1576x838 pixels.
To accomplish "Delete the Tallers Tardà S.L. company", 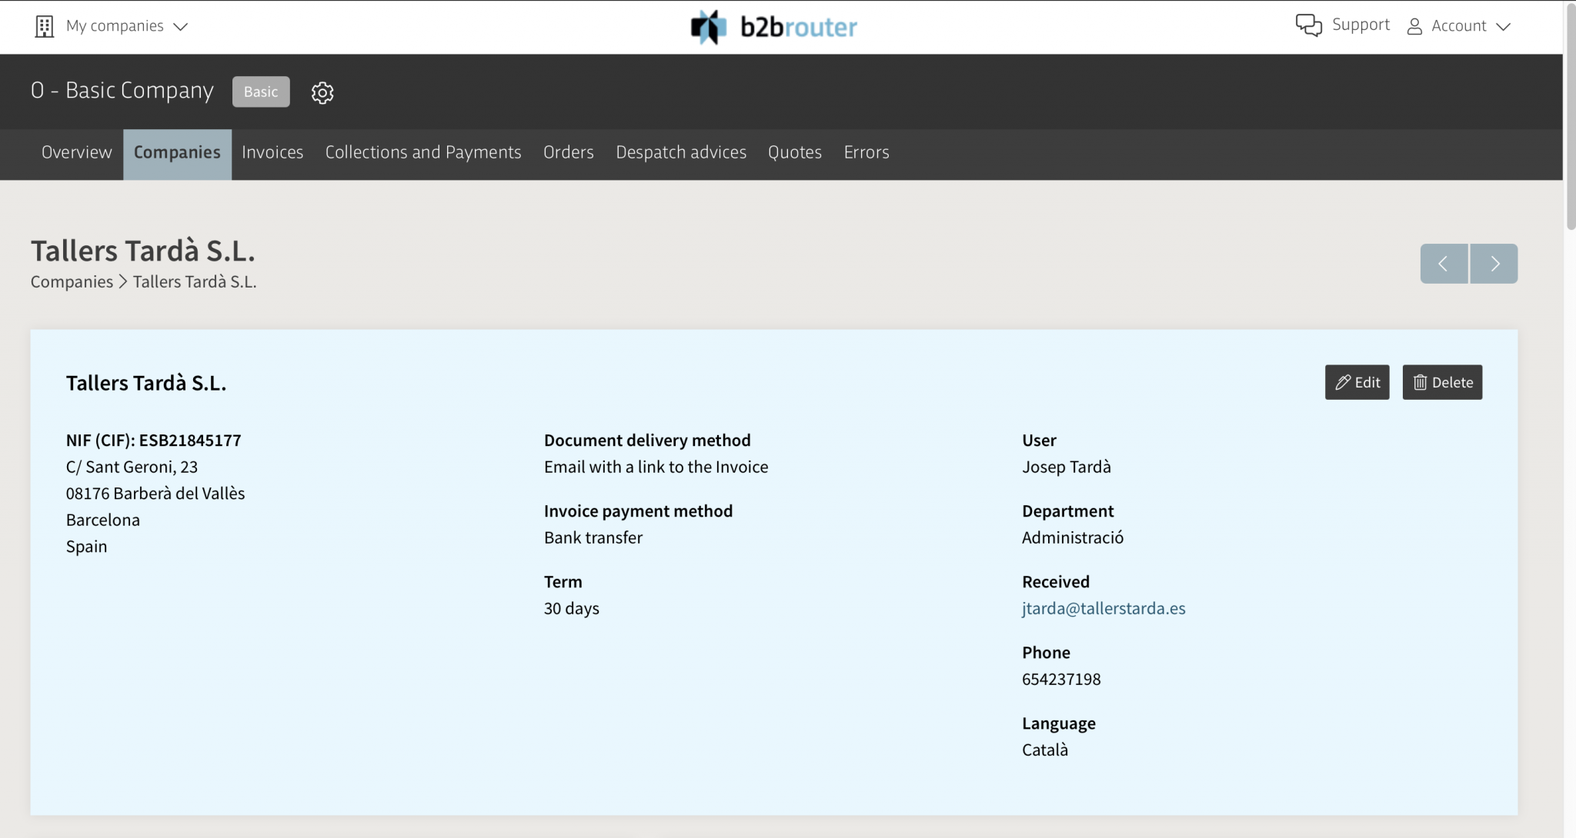I will pyautogui.click(x=1442, y=382).
